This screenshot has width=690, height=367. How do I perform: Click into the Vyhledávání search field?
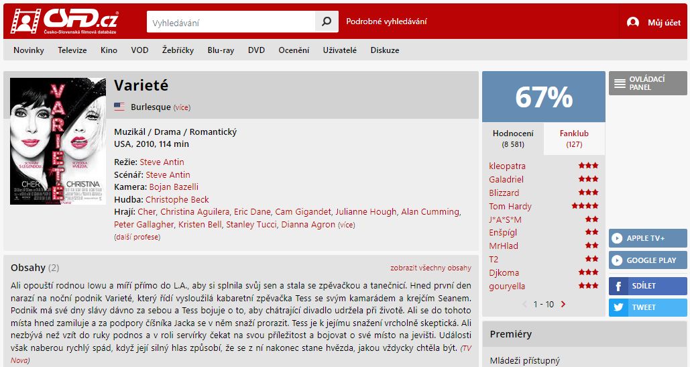pos(231,22)
